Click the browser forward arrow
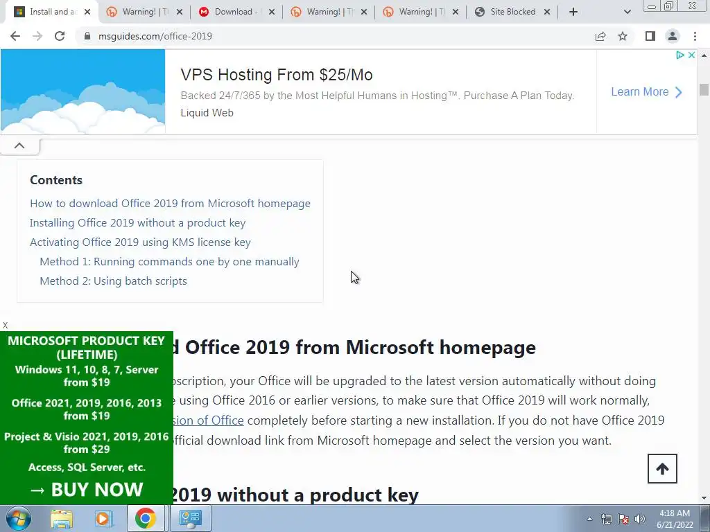Screen dimensions: 710x532 (37, 36)
